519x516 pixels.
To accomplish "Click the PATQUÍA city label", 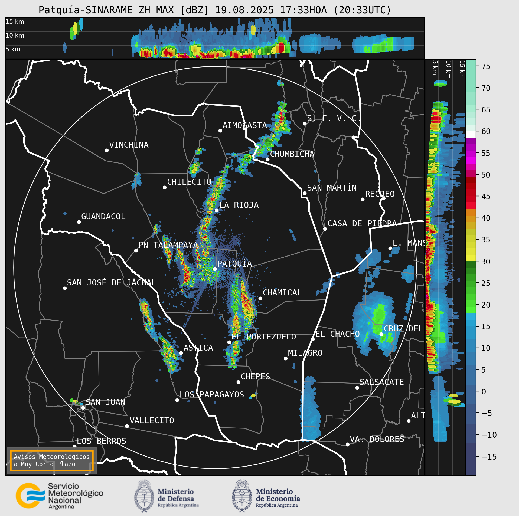I will [234, 264].
